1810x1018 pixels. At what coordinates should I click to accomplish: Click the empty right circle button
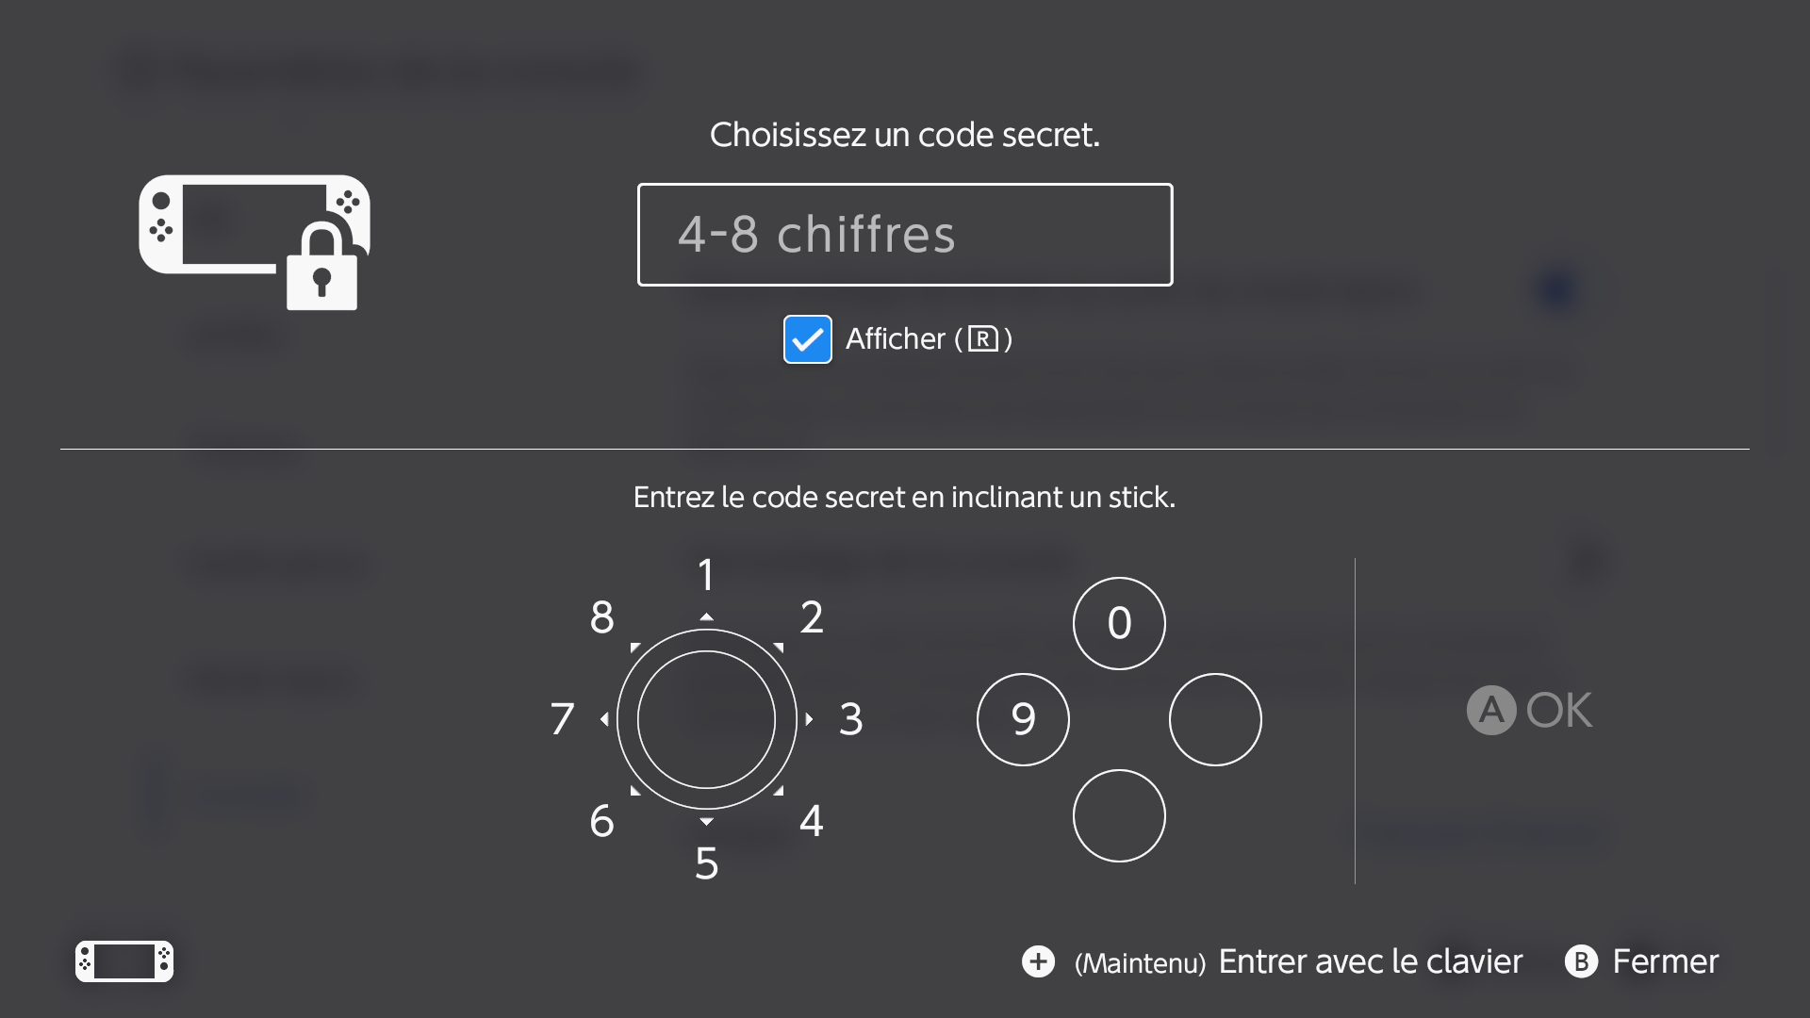[1215, 719]
